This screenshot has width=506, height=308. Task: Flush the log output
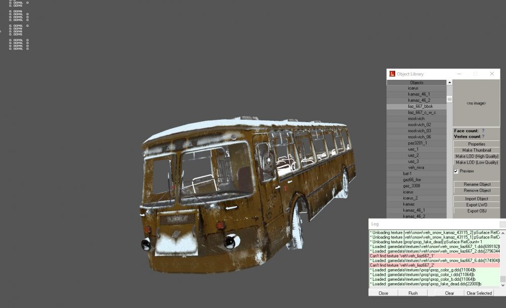click(x=413, y=293)
